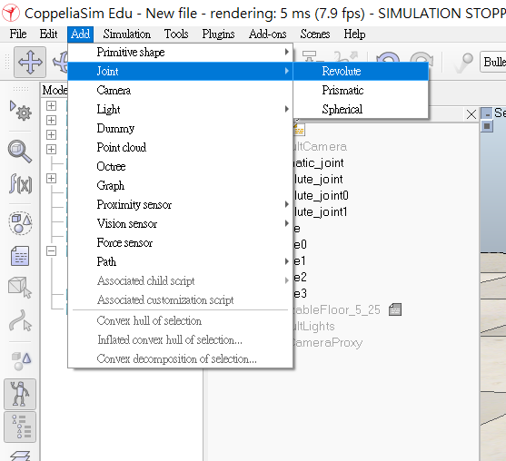The width and height of the screenshot is (506, 461).
Task: Toggle the scene hierarchy list icon
Action: point(20,427)
